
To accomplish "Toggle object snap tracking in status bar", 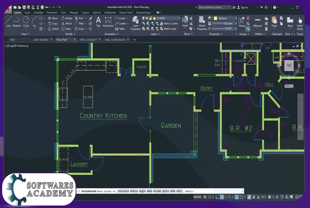I will tap(237, 197).
